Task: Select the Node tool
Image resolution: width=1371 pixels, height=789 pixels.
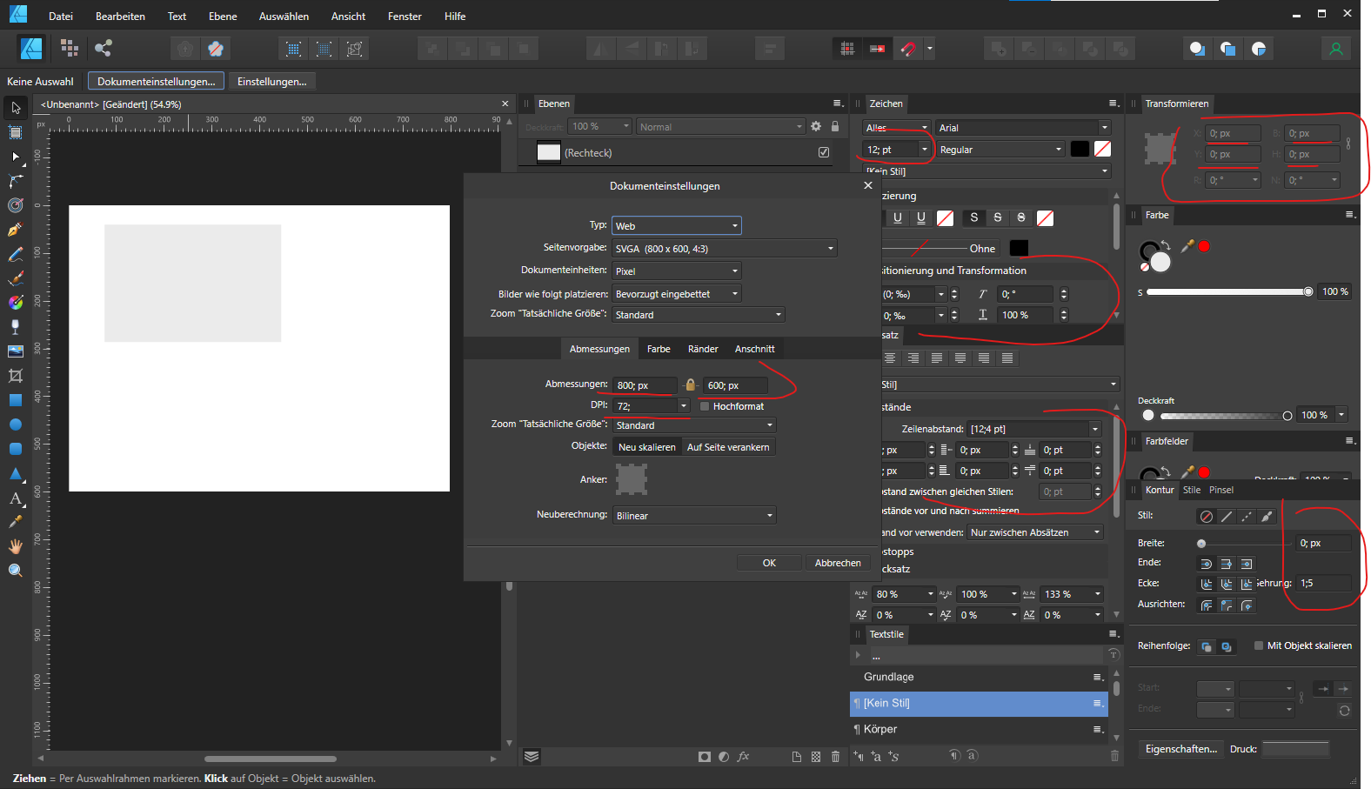Action: coord(16,157)
